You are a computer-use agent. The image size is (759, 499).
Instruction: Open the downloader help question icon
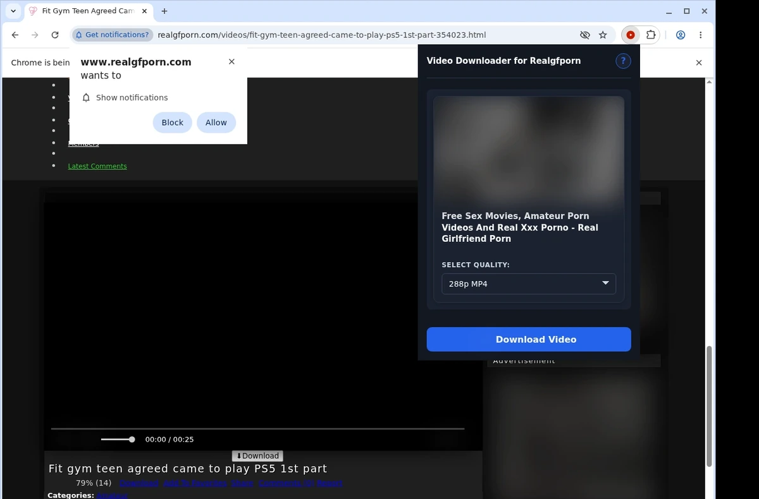623,61
